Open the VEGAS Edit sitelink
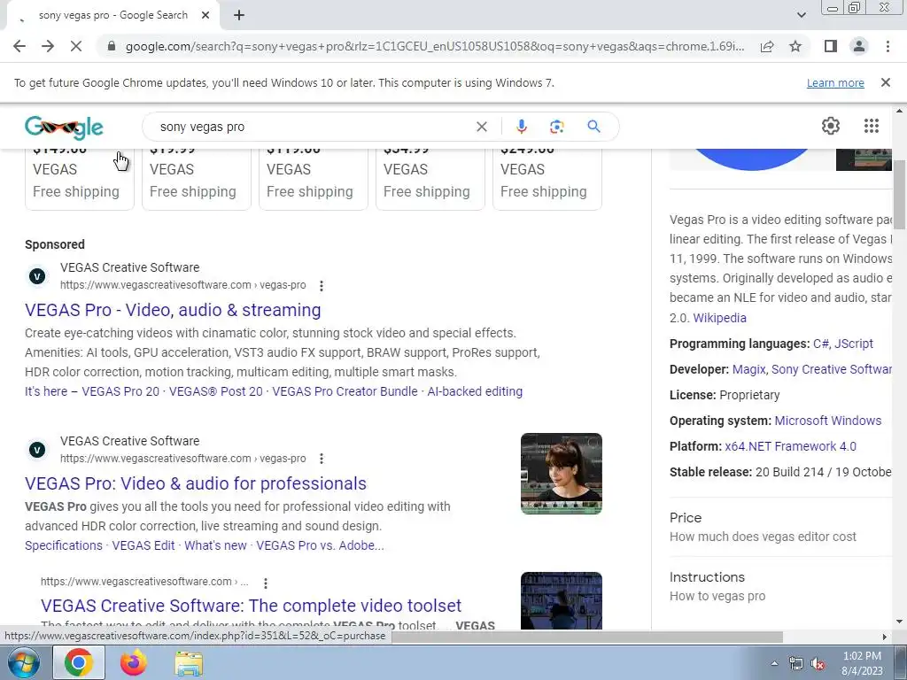The width and height of the screenshot is (907, 680). click(x=143, y=545)
